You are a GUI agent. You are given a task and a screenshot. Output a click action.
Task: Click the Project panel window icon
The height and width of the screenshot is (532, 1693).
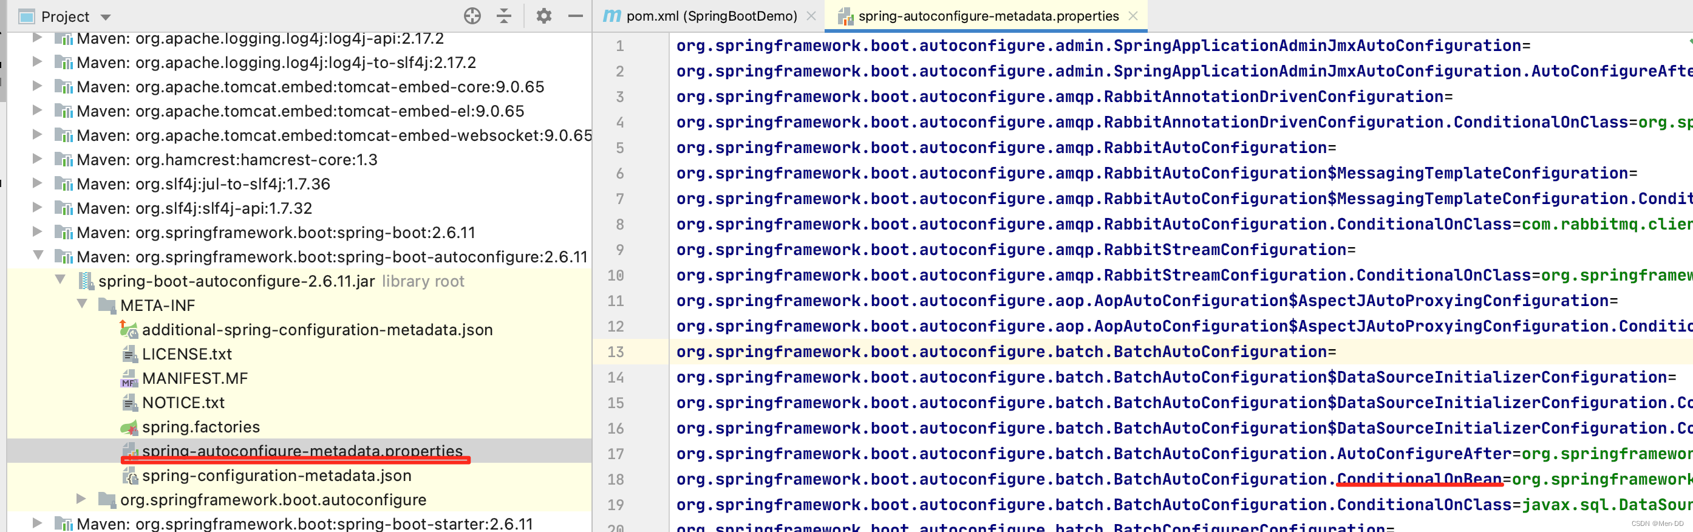27,16
